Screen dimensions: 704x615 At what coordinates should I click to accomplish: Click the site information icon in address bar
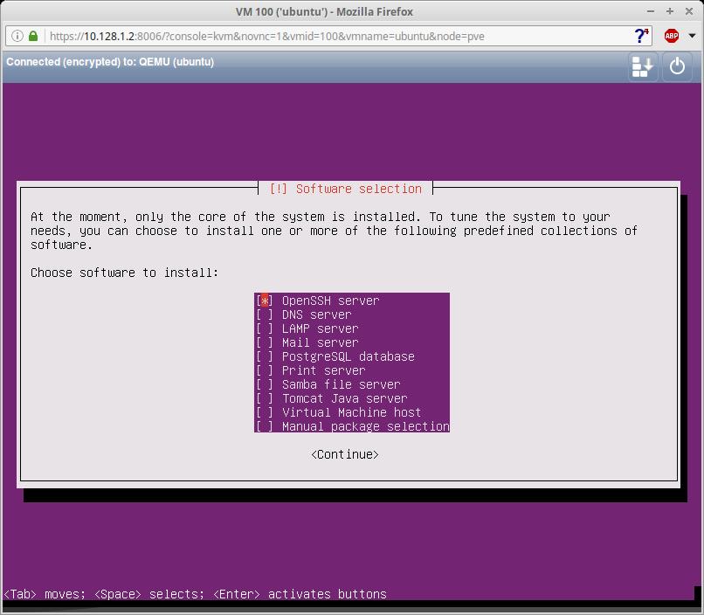(x=17, y=36)
